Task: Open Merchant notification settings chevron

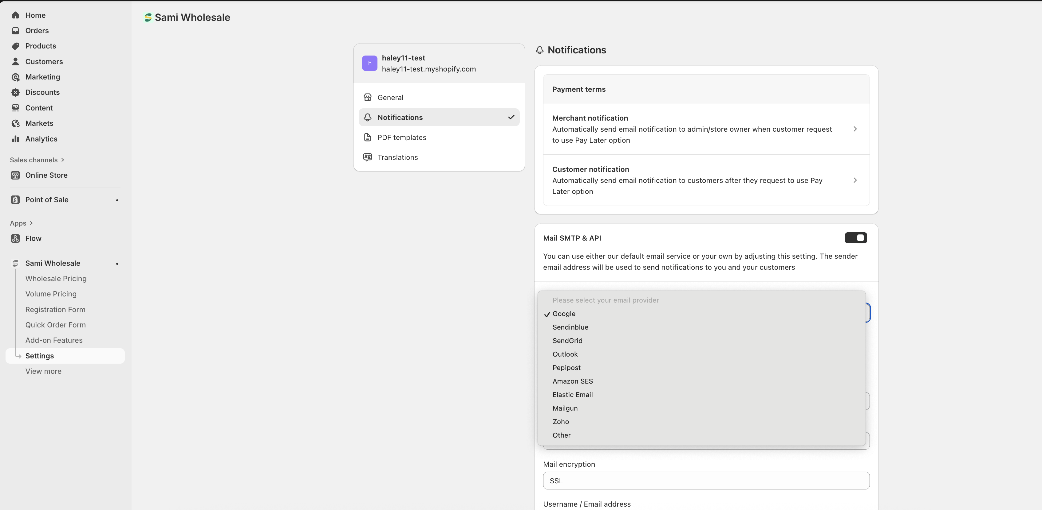Action: 855,129
